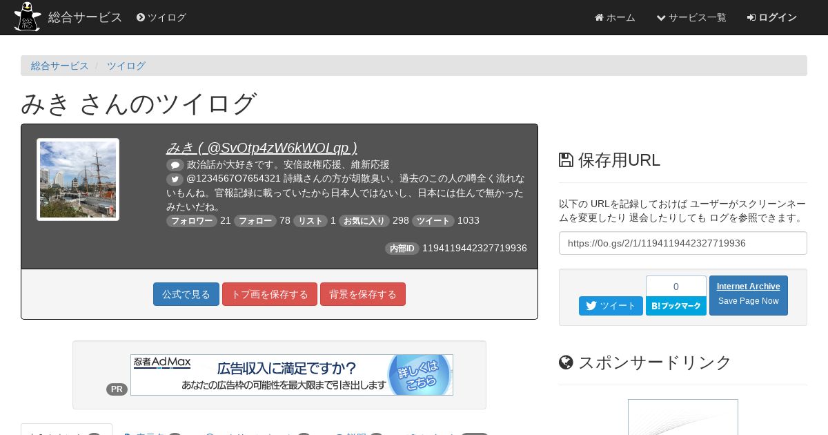The height and width of the screenshot is (435, 828).
Task: Go to ホーム in navbar
Action: 615,17
